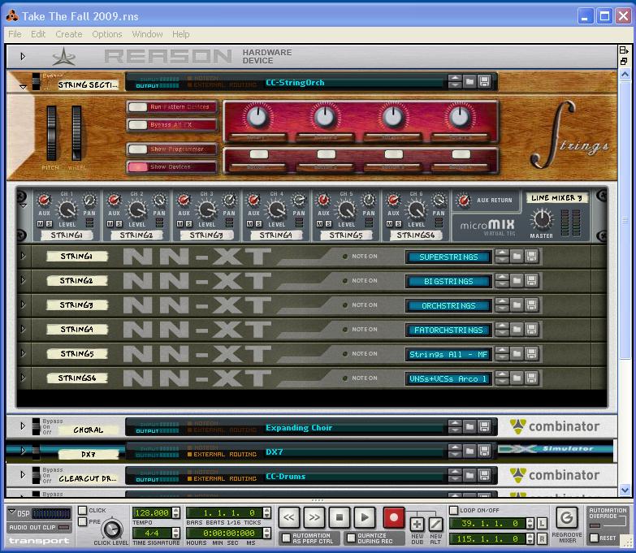Toggle Show Devices button
Image resolution: width=636 pixels, height=553 pixels.
pos(172,167)
